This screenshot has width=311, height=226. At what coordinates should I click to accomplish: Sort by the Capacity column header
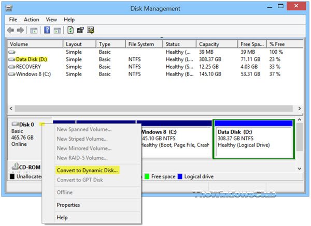click(x=209, y=44)
